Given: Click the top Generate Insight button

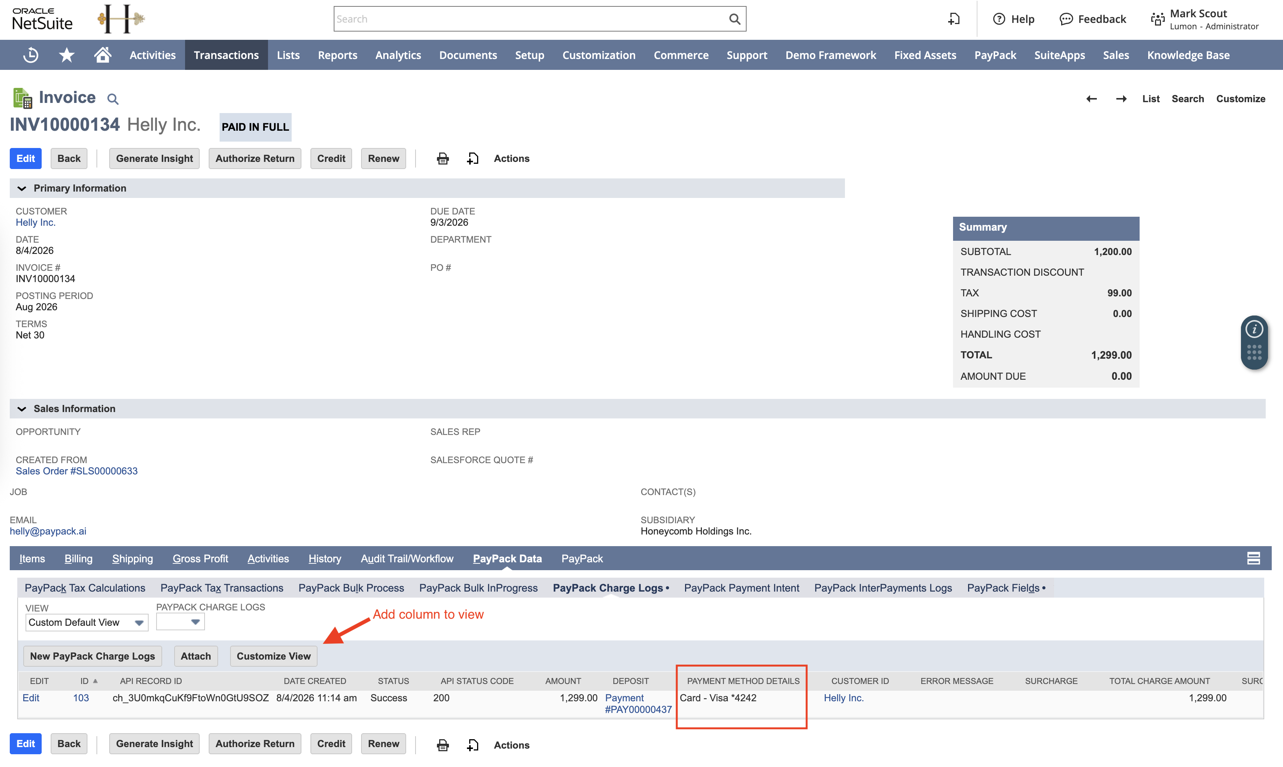Looking at the screenshot, I should click(154, 159).
